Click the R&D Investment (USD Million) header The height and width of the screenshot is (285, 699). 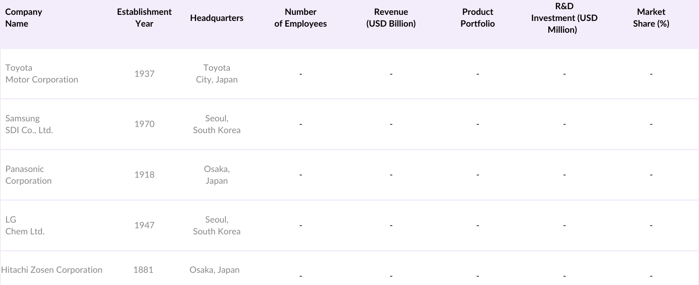(x=564, y=18)
